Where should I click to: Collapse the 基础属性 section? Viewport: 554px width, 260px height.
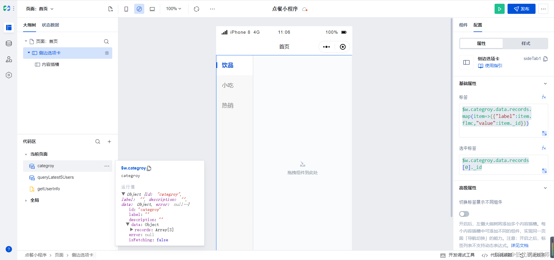[x=545, y=84]
